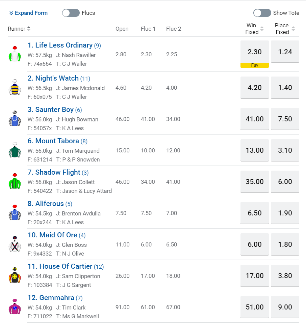Click House Of Cartier silks icon
The height and width of the screenshot is (324, 306).
click(15, 275)
